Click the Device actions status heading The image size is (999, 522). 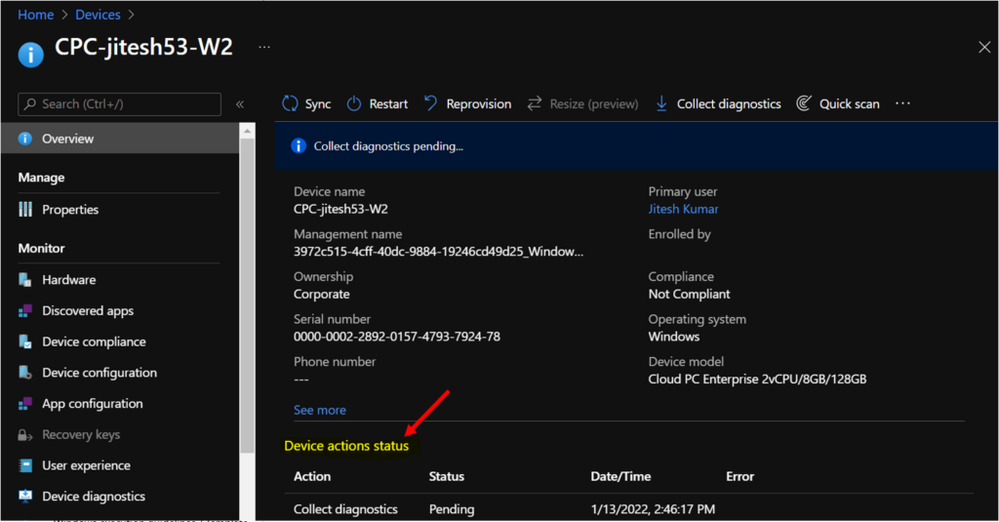[x=346, y=446]
